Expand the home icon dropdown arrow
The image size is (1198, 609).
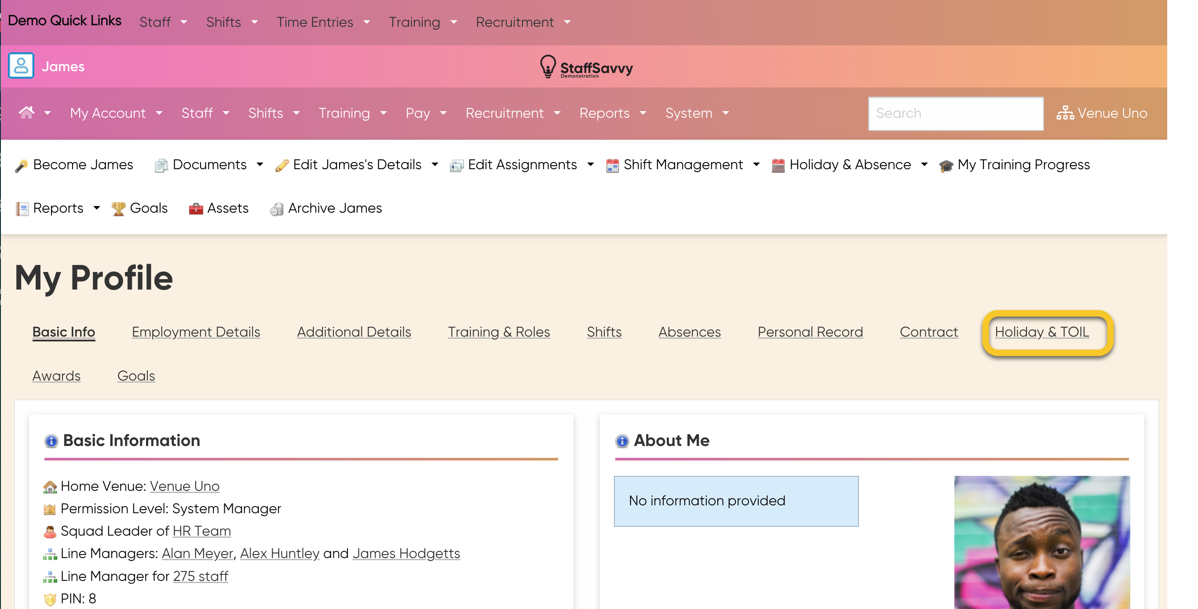click(x=47, y=113)
